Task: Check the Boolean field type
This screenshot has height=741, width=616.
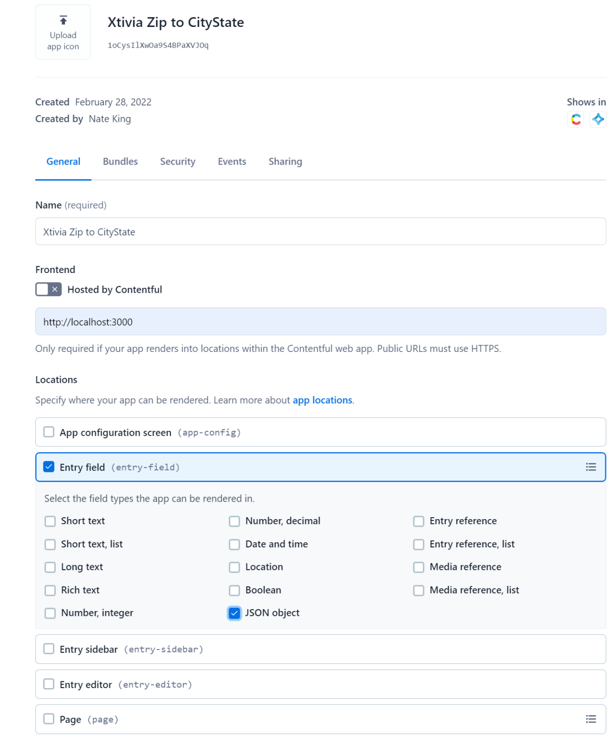Action: (x=234, y=590)
